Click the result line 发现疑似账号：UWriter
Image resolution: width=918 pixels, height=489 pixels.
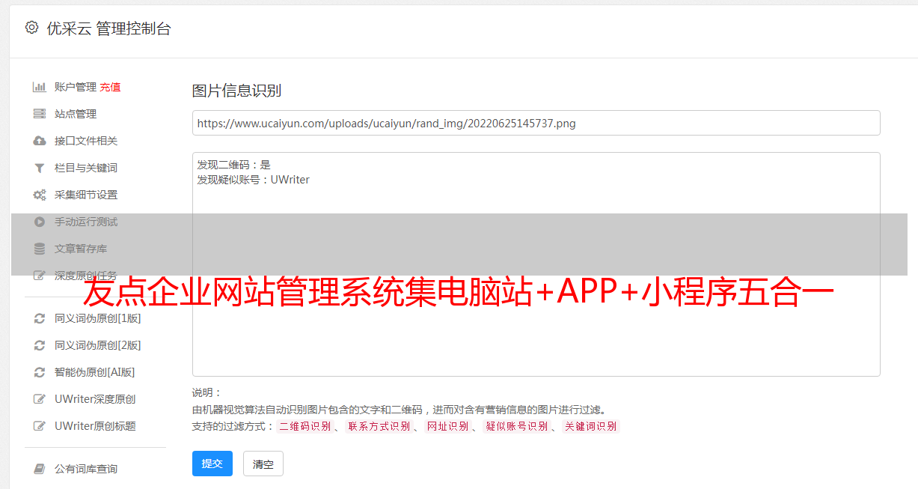[x=253, y=180]
